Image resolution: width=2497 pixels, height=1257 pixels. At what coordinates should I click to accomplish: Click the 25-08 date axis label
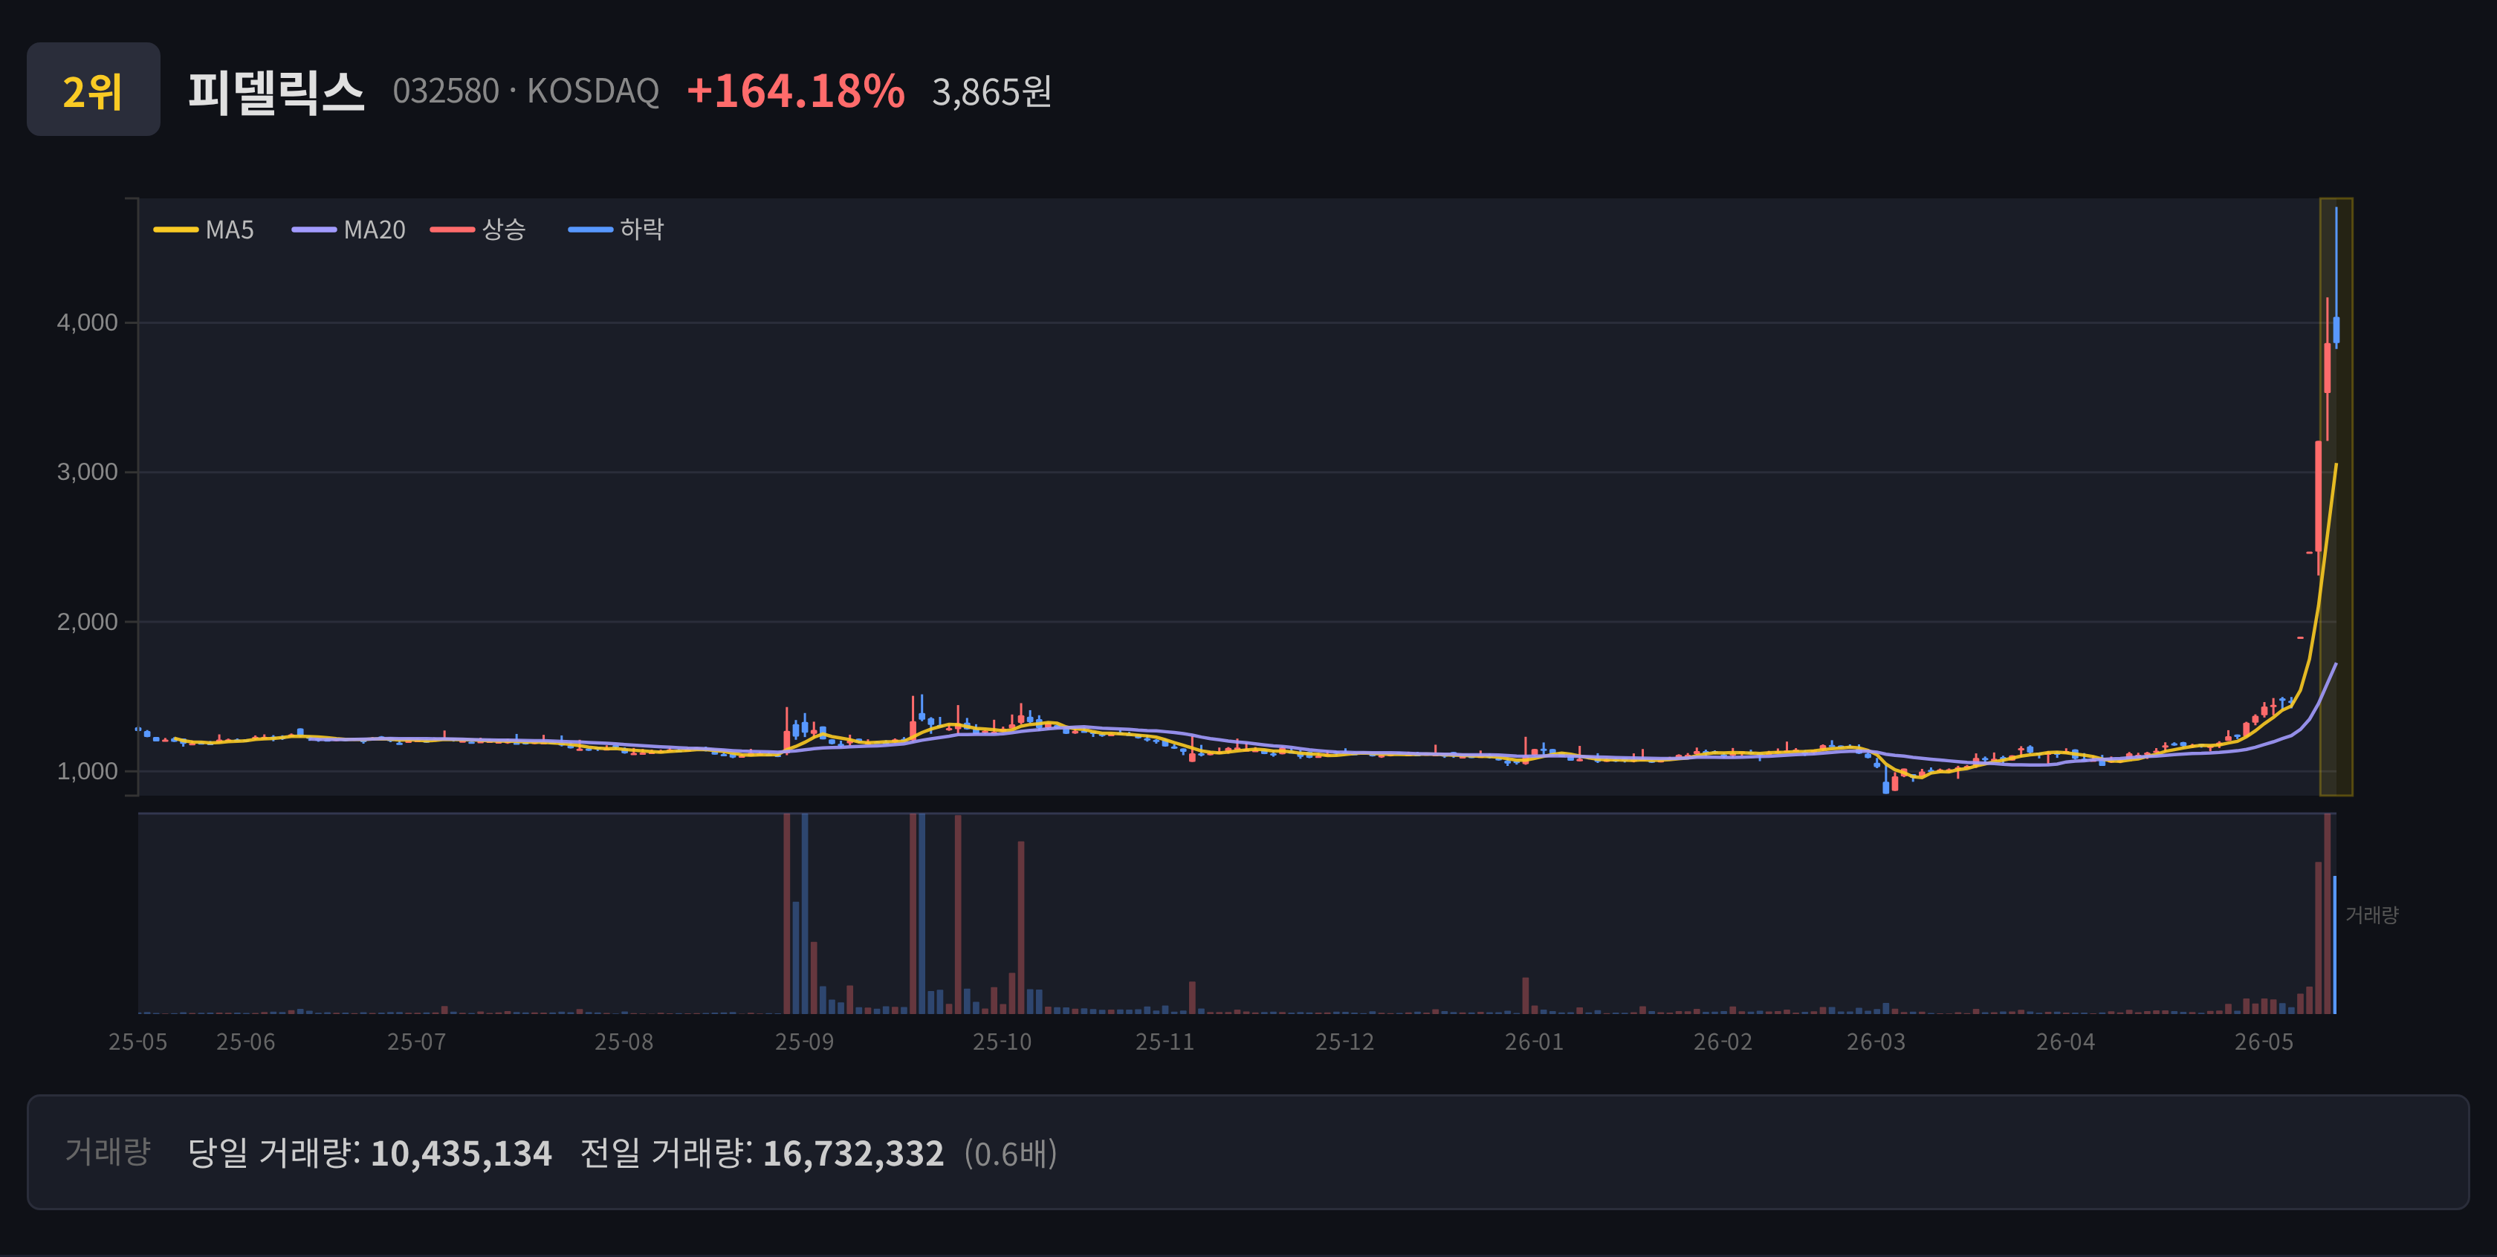click(x=624, y=1042)
